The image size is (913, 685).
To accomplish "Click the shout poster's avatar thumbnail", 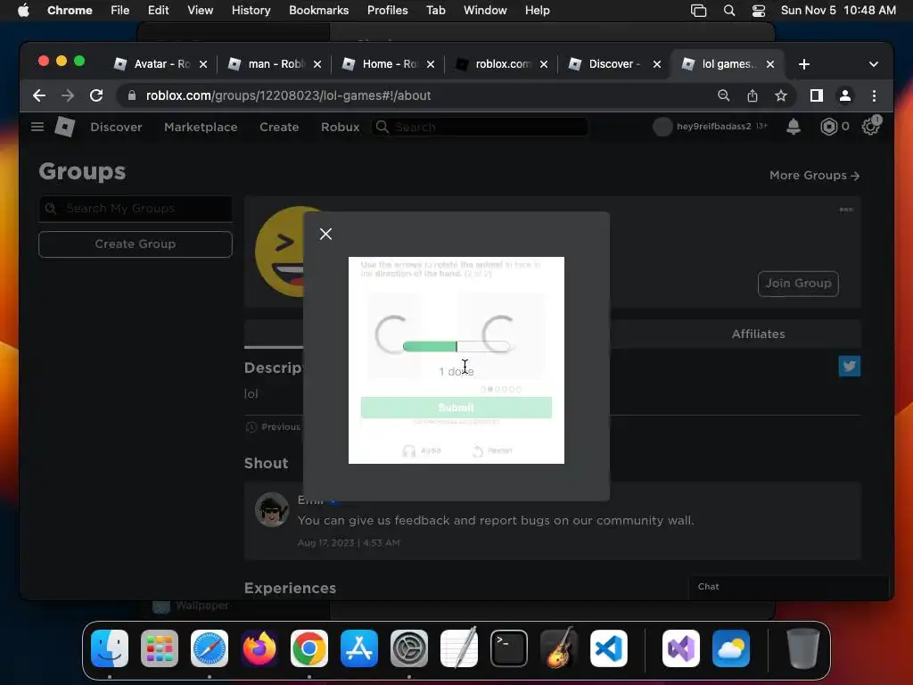I will (272, 509).
